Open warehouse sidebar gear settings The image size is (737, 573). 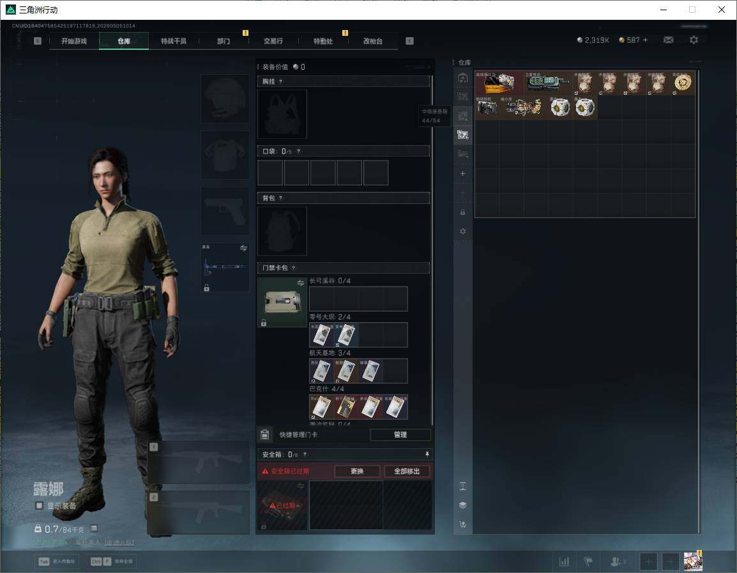point(463,232)
